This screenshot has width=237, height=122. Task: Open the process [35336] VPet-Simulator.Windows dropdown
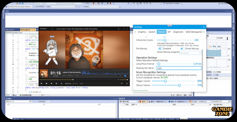20,7
